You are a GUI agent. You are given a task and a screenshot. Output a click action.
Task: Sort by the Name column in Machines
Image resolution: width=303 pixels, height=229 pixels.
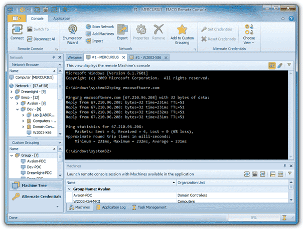pyautogui.click(x=121, y=182)
